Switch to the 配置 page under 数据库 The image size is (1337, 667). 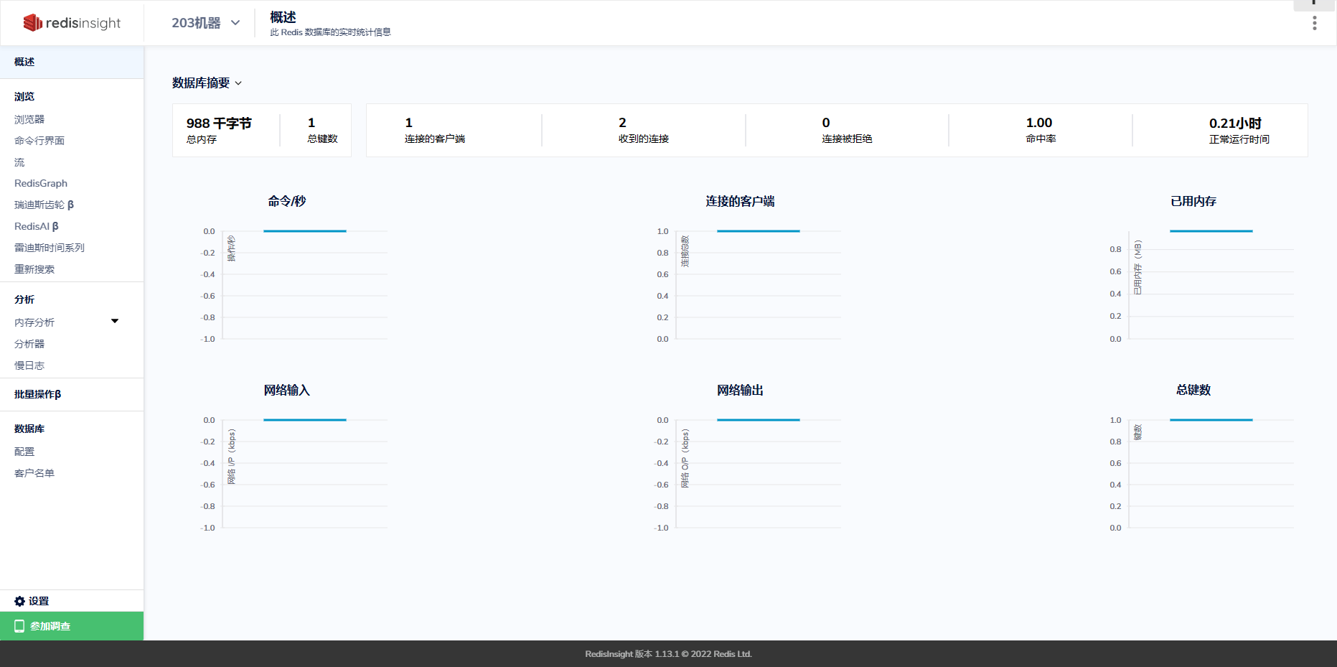pyautogui.click(x=24, y=451)
